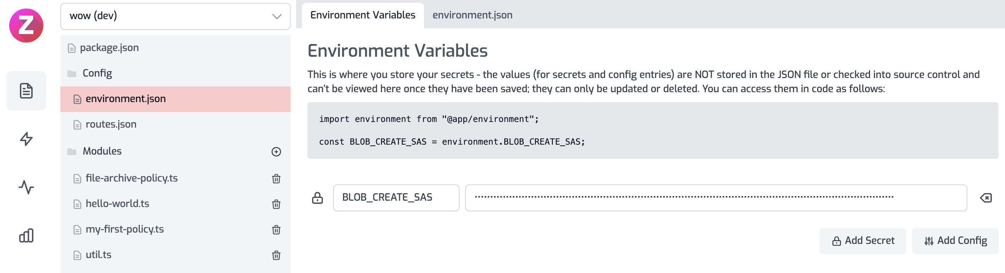Collapse the Modules folder
Viewport: 1005px width, 273px height.
(x=102, y=151)
